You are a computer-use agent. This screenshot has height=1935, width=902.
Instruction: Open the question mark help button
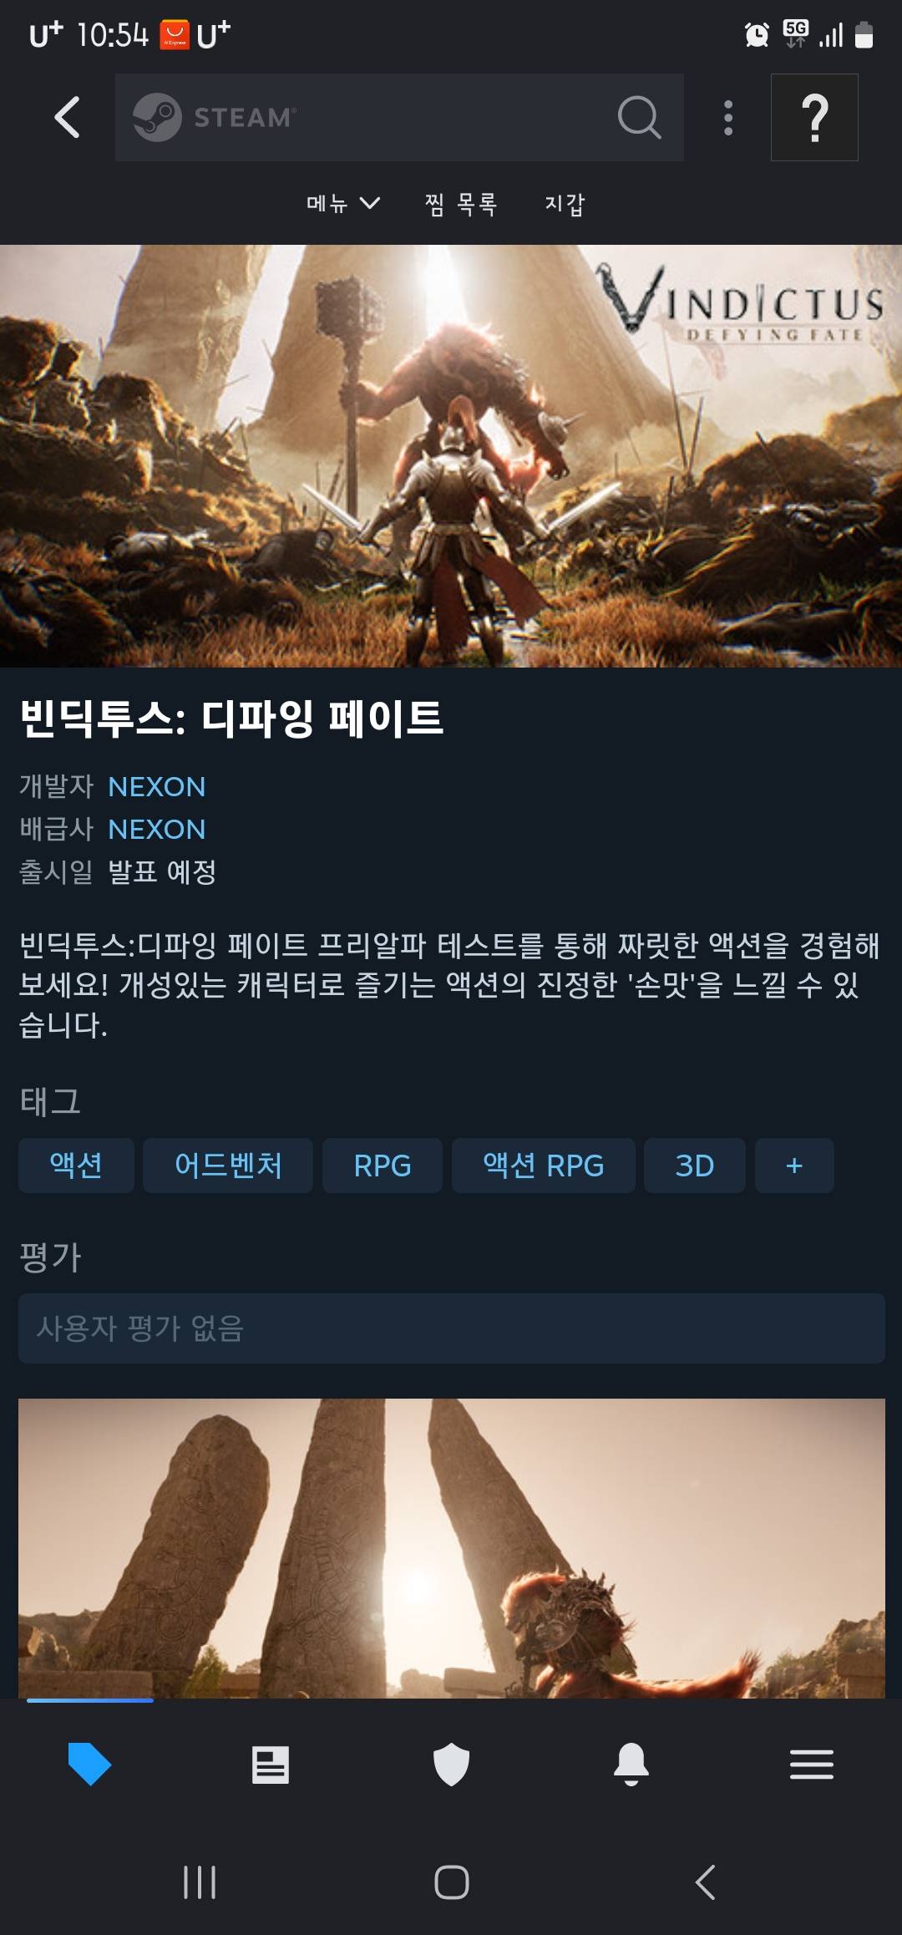tap(814, 117)
